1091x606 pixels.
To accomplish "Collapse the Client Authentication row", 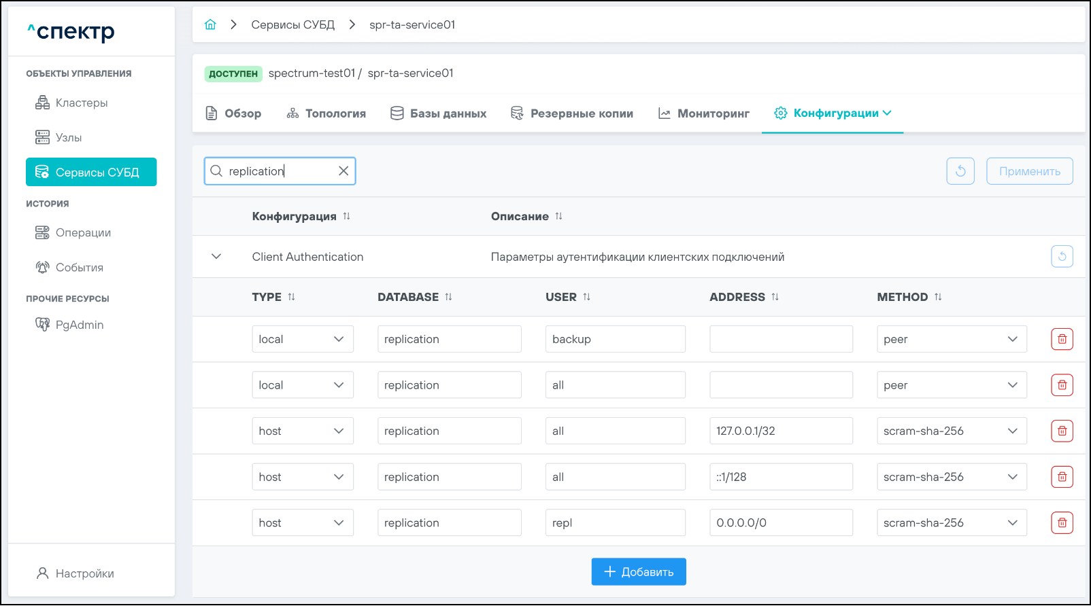I will (x=216, y=257).
